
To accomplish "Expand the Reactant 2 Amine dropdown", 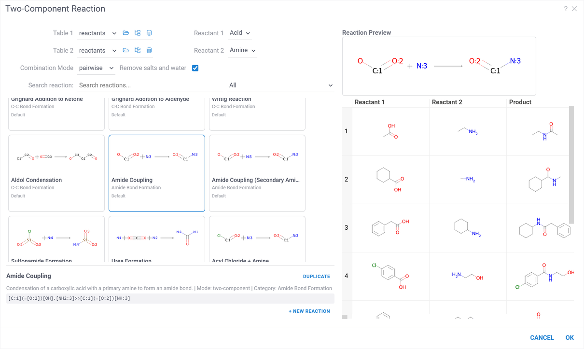I will point(242,50).
